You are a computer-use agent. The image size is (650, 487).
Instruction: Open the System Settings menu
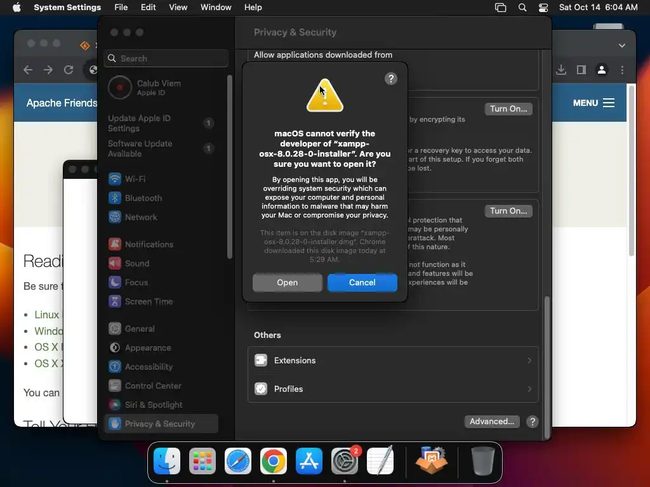click(x=67, y=8)
